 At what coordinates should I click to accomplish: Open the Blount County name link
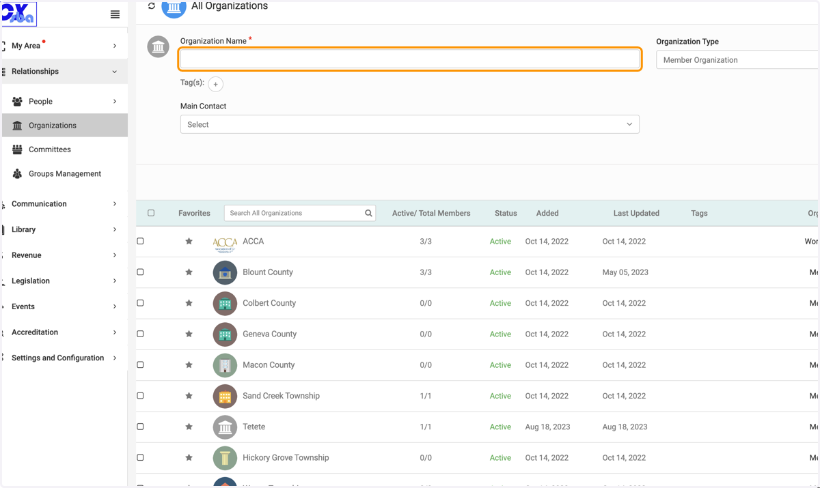pyautogui.click(x=268, y=272)
